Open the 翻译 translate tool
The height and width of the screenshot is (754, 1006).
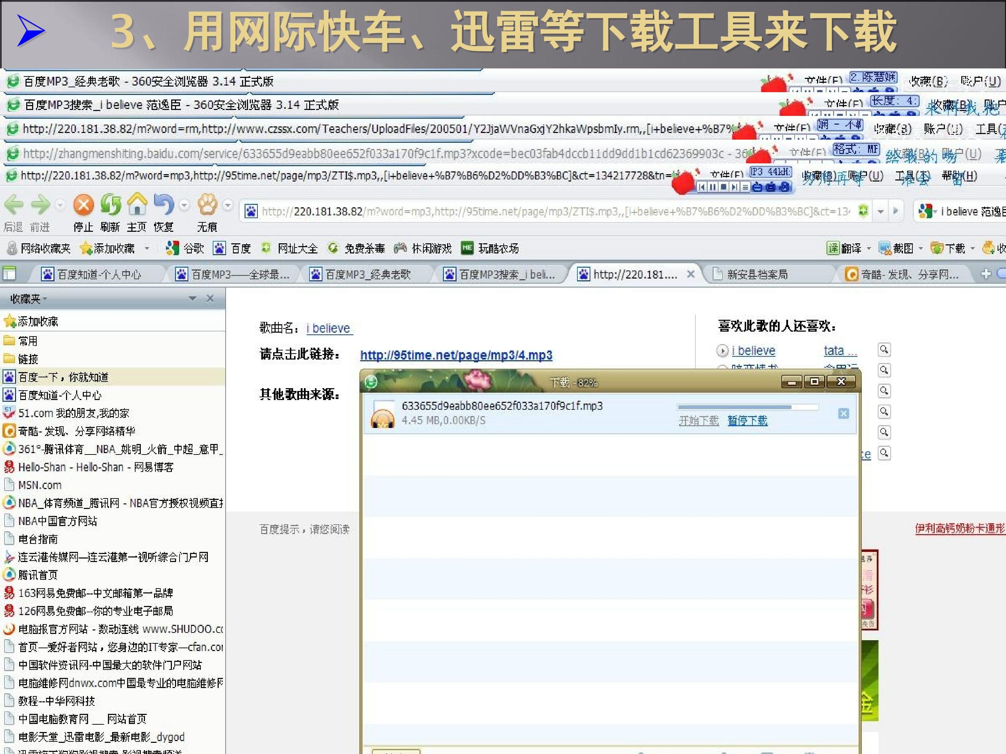coord(844,248)
